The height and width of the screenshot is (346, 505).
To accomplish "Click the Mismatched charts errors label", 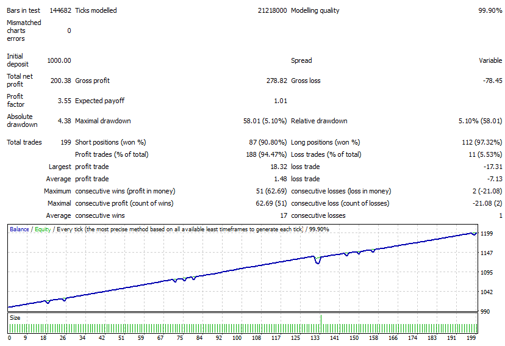I will click(x=24, y=31).
